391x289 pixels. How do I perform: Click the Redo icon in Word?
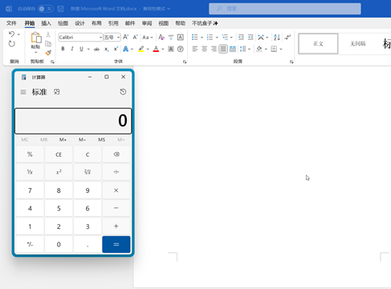tap(11, 44)
